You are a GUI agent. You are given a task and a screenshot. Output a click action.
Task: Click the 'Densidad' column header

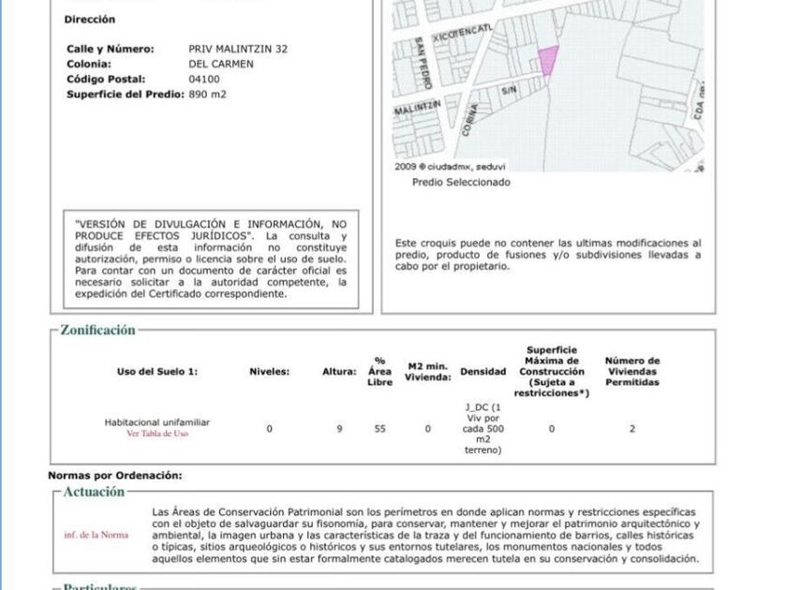point(483,371)
